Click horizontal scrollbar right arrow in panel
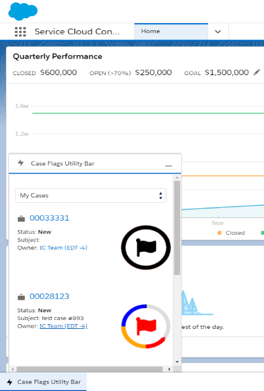The height and width of the screenshot is (391, 264). [x=169, y=369]
